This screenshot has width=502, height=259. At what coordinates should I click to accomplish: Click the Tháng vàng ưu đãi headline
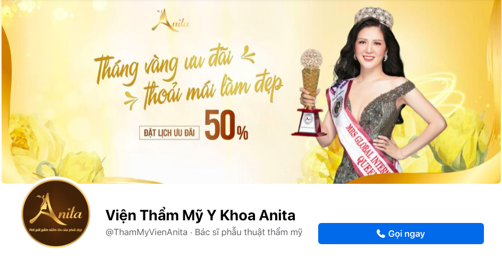pos(164,67)
